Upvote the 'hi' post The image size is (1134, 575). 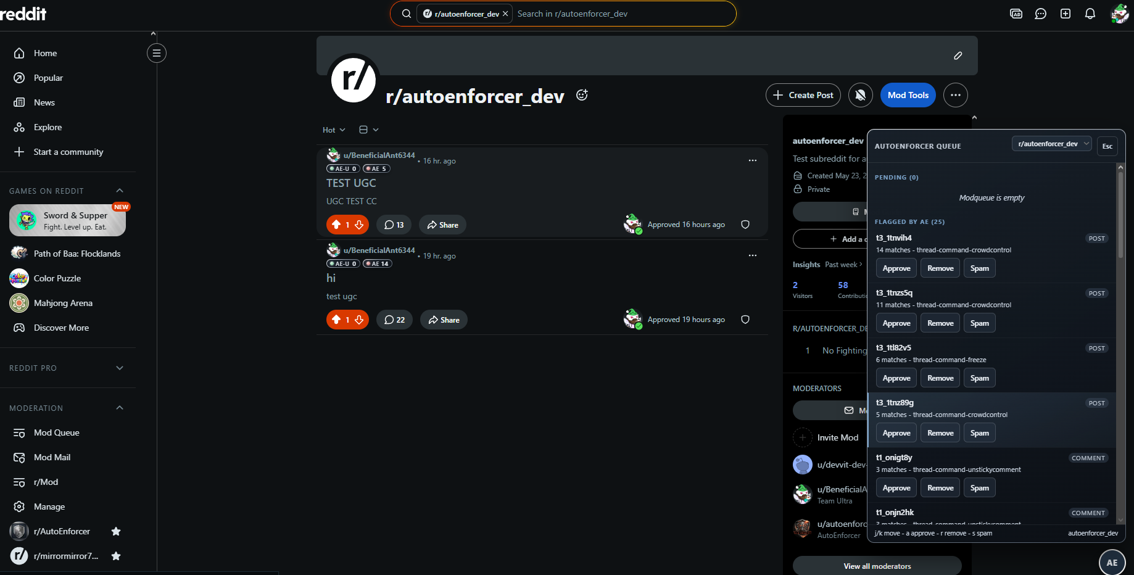336,320
